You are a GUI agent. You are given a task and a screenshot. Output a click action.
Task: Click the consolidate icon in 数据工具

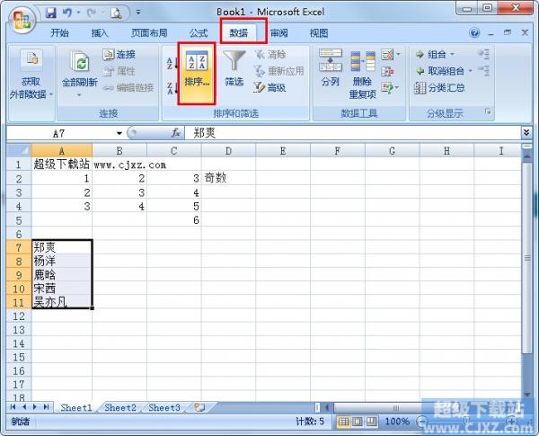point(387,71)
